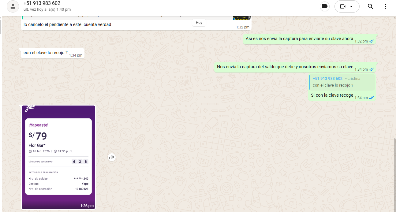This screenshot has height=212, width=396.
Task: Search messages with the magnifier icon
Action: 370,6
